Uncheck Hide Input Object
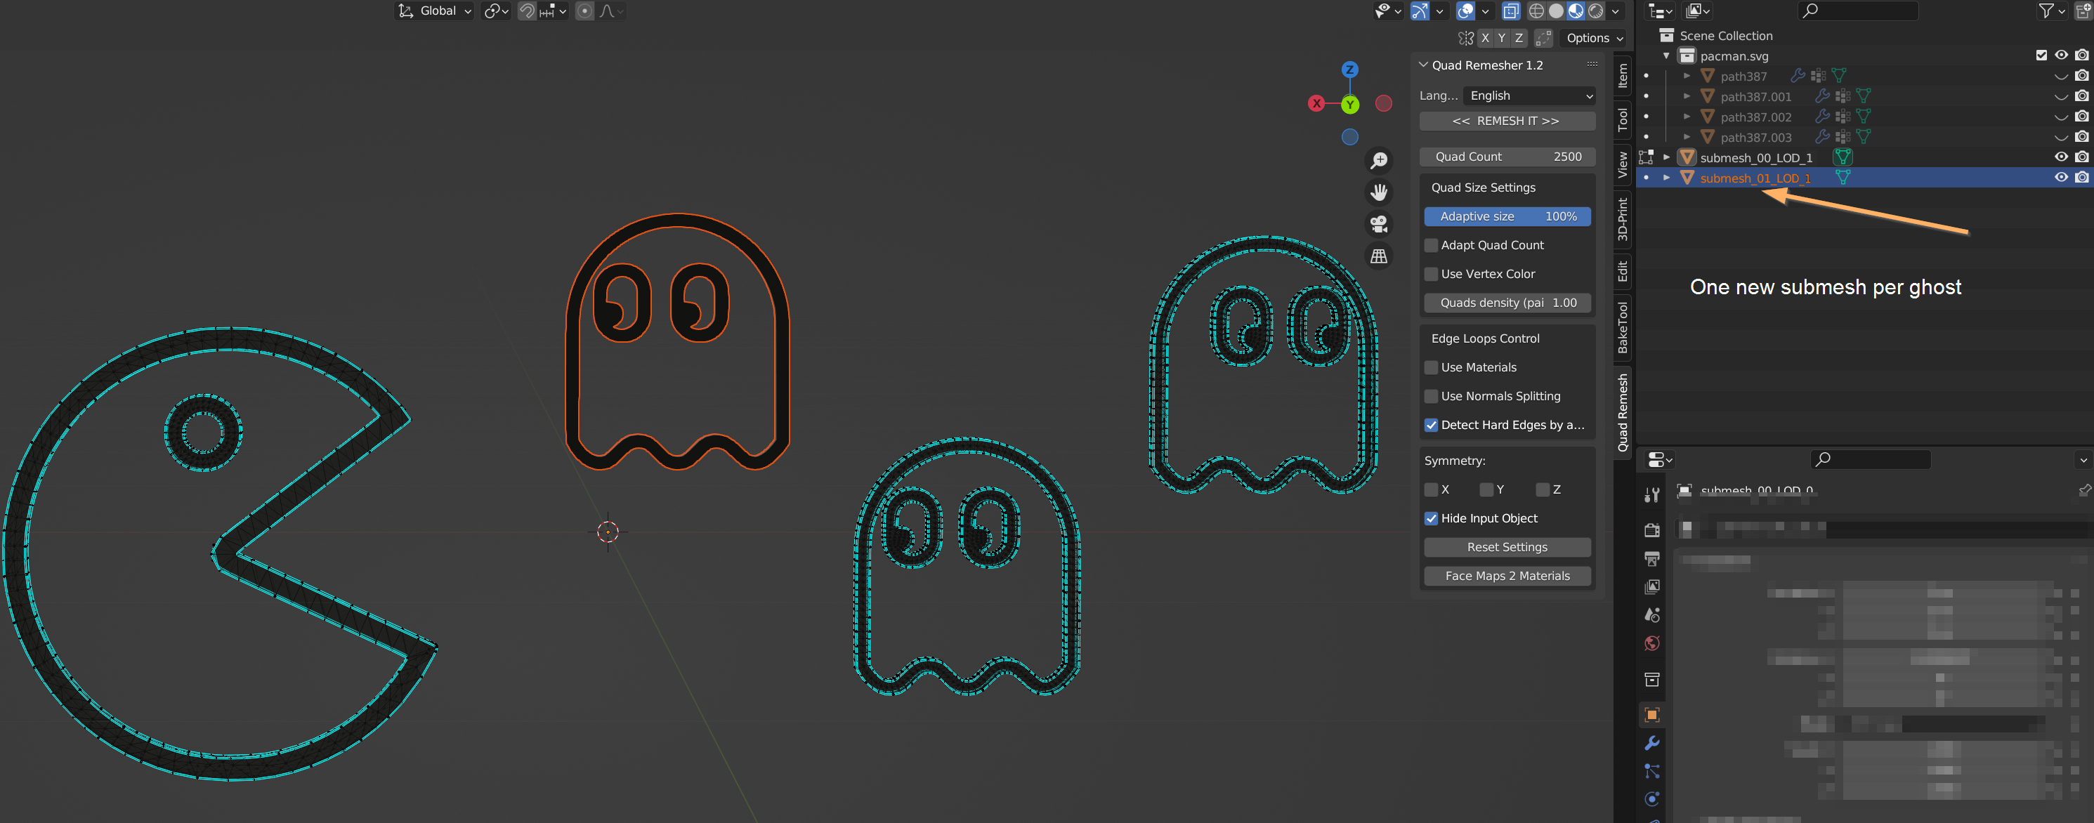The height and width of the screenshot is (823, 2094). click(1432, 518)
